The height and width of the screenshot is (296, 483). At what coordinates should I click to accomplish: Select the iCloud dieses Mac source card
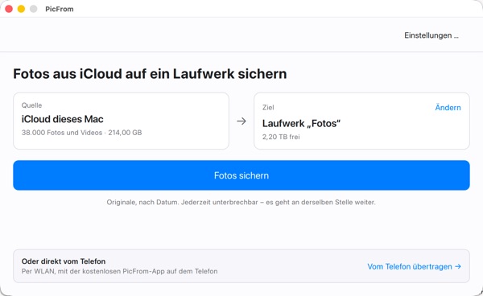click(121, 121)
